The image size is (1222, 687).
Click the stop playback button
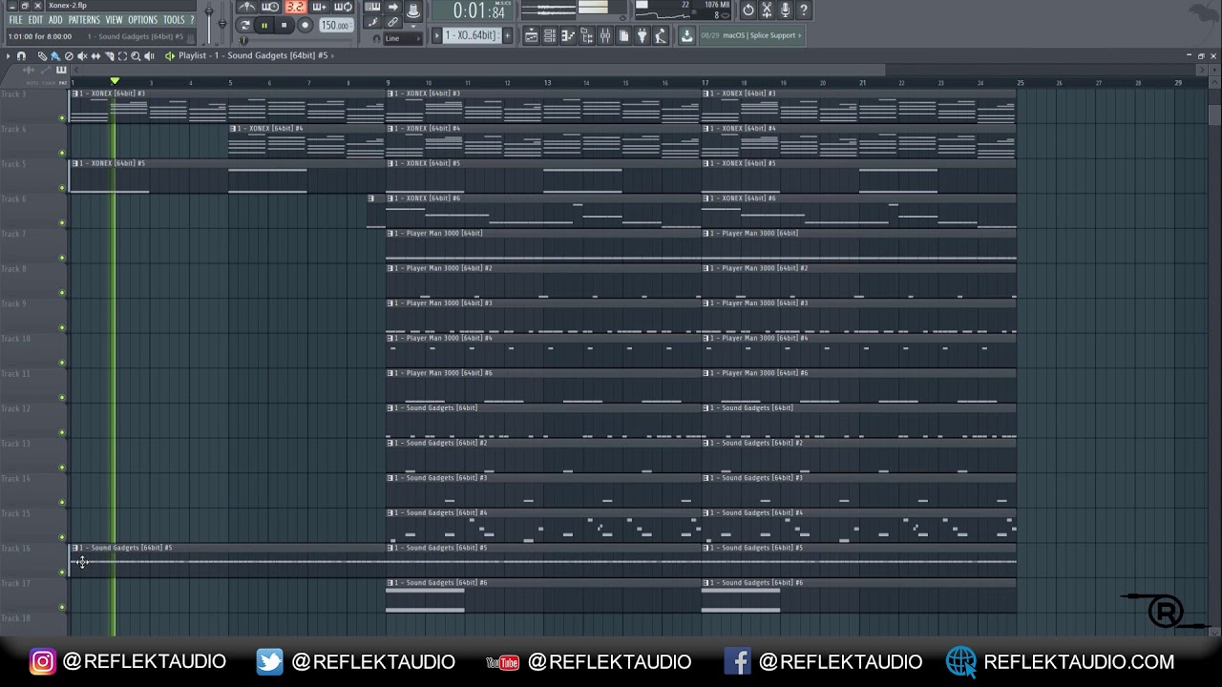coord(284,26)
